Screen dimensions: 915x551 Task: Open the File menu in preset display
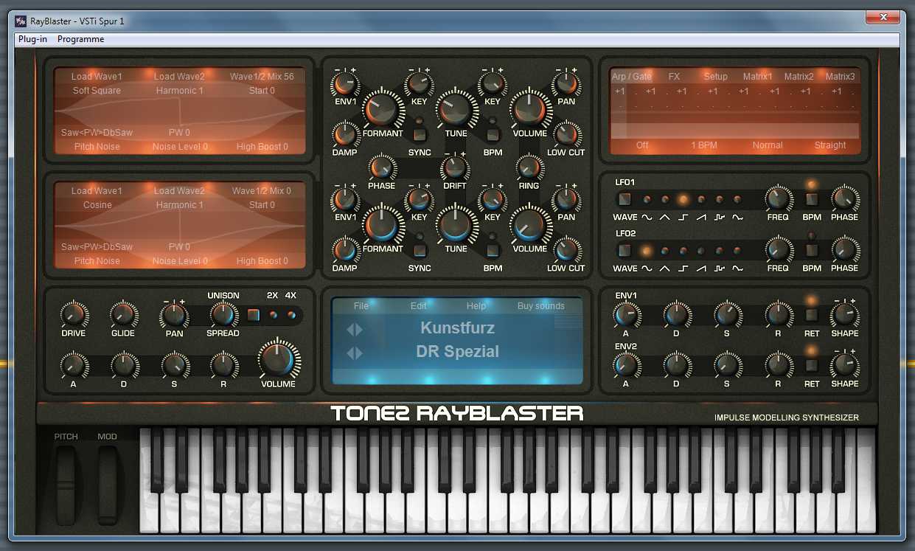click(361, 306)
